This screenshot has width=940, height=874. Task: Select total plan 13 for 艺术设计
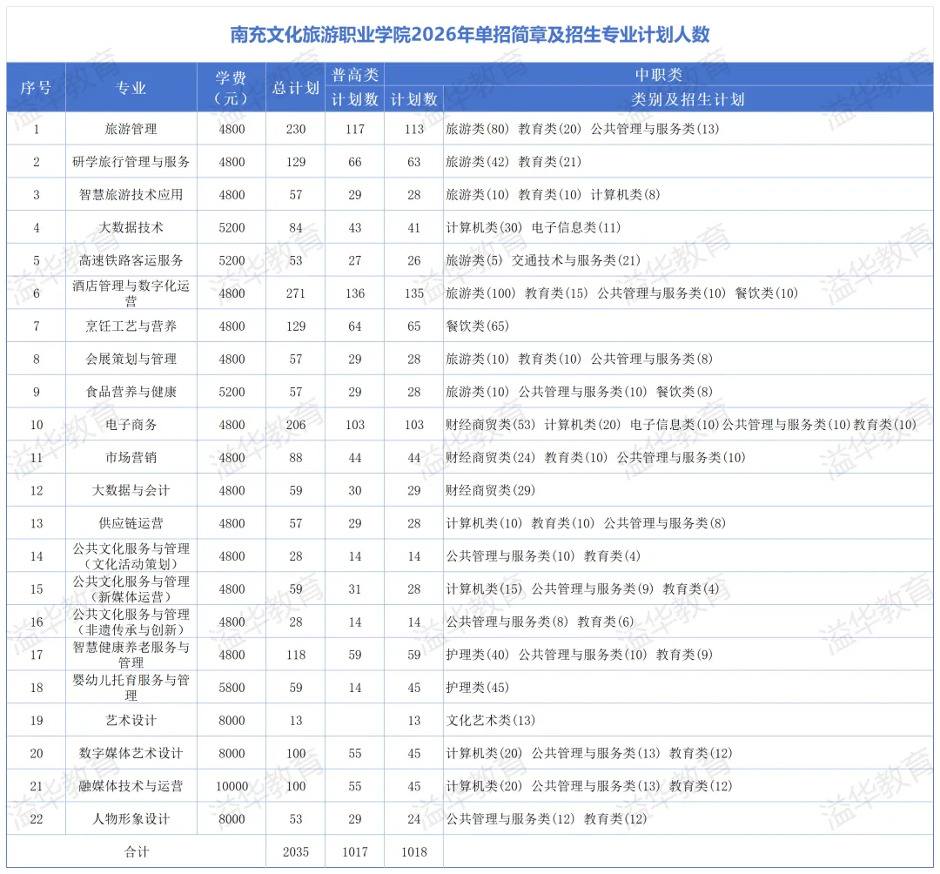[x=296, y=721]
